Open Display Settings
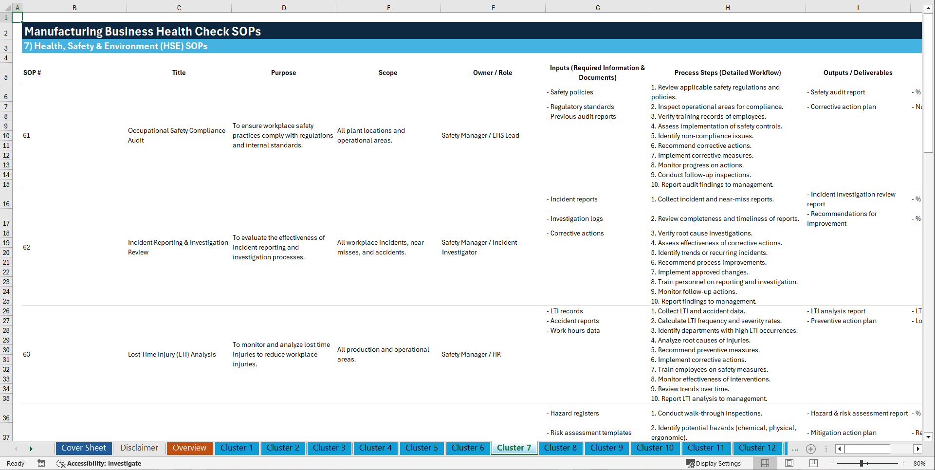 click(x=714, y=463)
